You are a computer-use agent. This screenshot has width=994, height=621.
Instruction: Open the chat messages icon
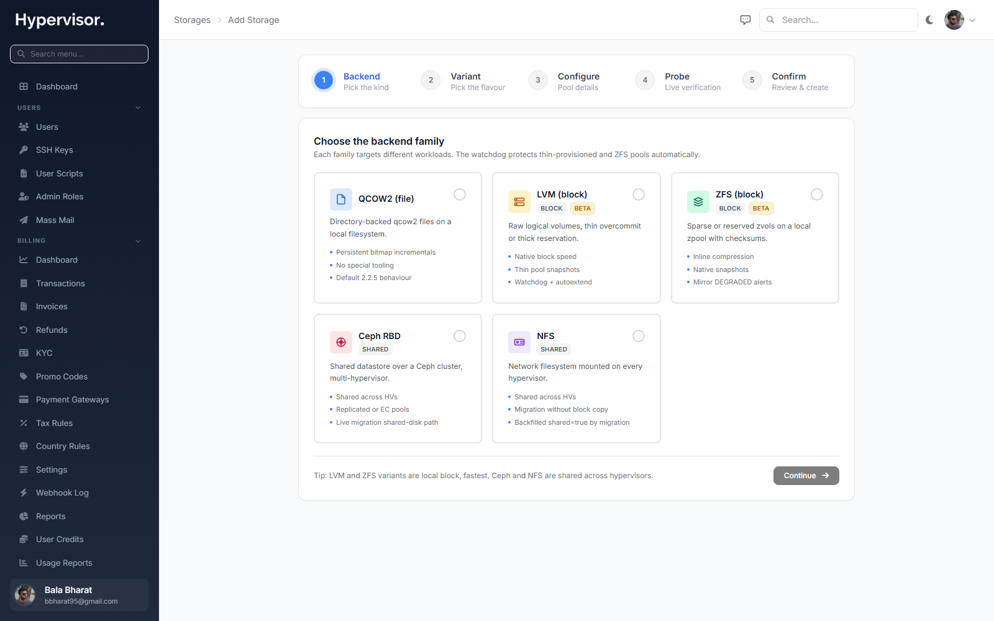click(x=745, y=20)
